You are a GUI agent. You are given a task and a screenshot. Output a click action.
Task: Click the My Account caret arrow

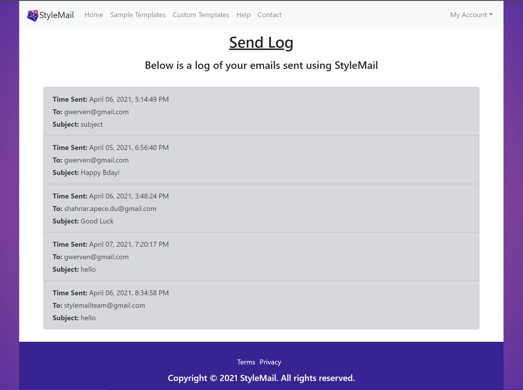491,15
